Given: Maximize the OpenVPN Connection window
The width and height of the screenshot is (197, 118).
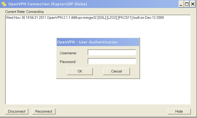Looking at the screenshot, I should pos(187,4).
